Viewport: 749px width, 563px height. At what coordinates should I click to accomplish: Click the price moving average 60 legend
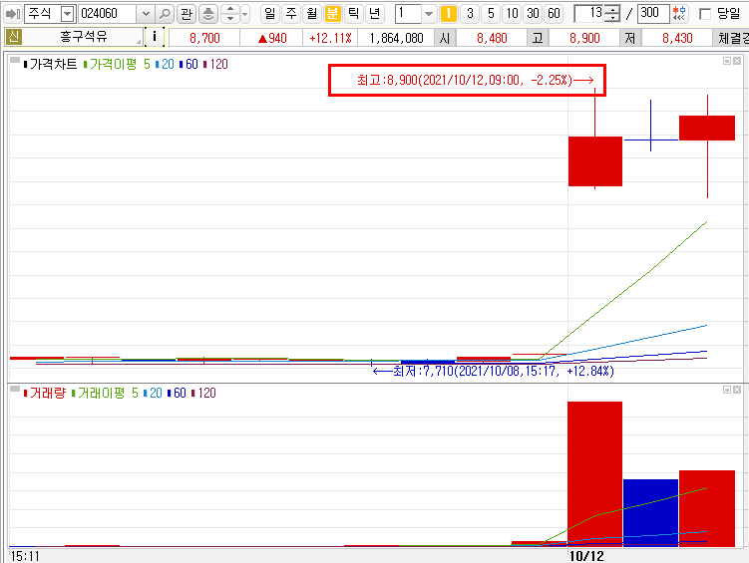pyautogui.click(x=188, y=64)
